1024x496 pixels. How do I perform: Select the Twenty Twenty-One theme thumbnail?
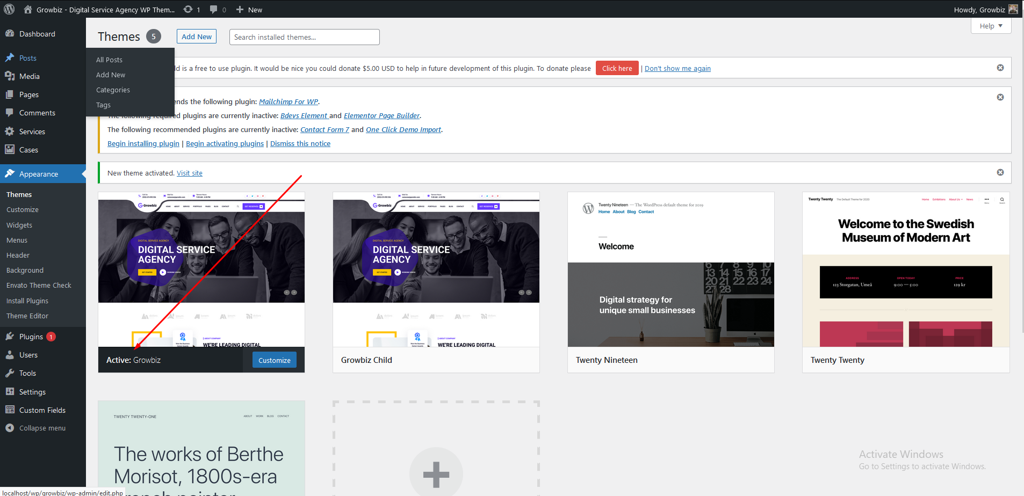(201, 448)
